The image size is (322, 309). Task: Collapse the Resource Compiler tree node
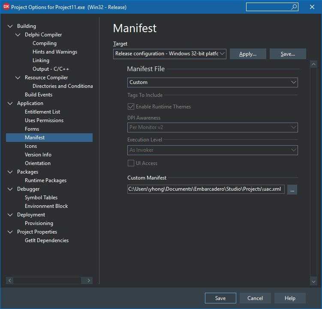pyautogui.click(x=18, y=78)
